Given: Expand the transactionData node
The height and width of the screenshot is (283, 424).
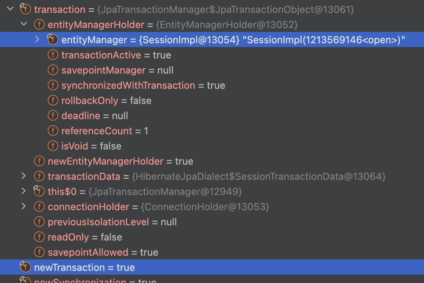Looking at the screenshot, I should [23, 176].
